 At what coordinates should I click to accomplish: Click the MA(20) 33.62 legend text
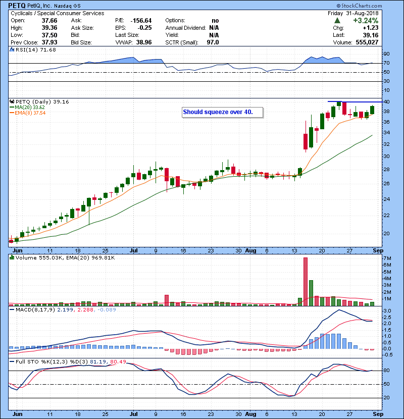click(30, 108)
